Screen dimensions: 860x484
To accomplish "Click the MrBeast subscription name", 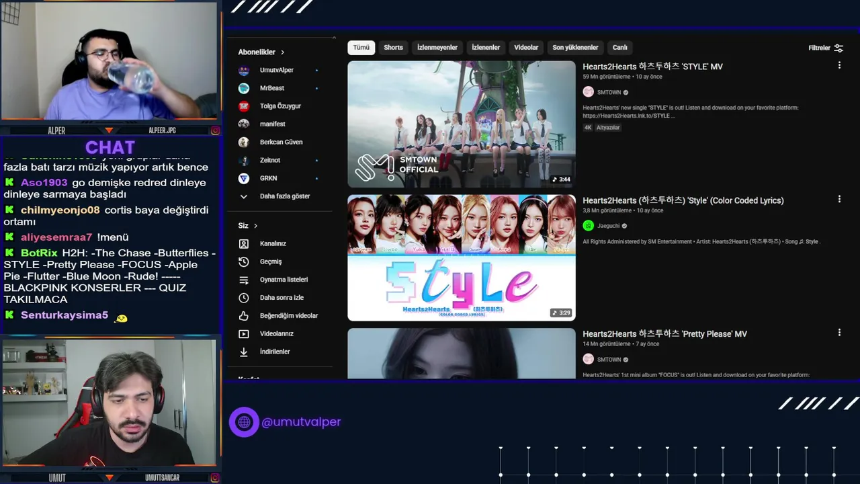I will (x=272, y=88).
